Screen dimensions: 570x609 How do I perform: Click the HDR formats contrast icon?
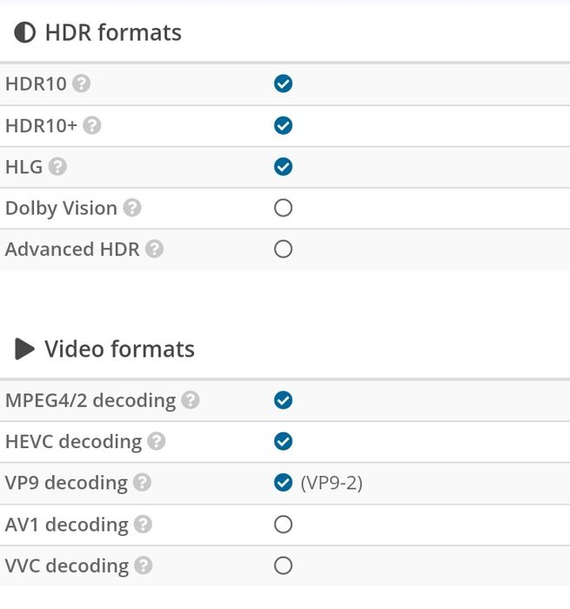pos(25,33)
